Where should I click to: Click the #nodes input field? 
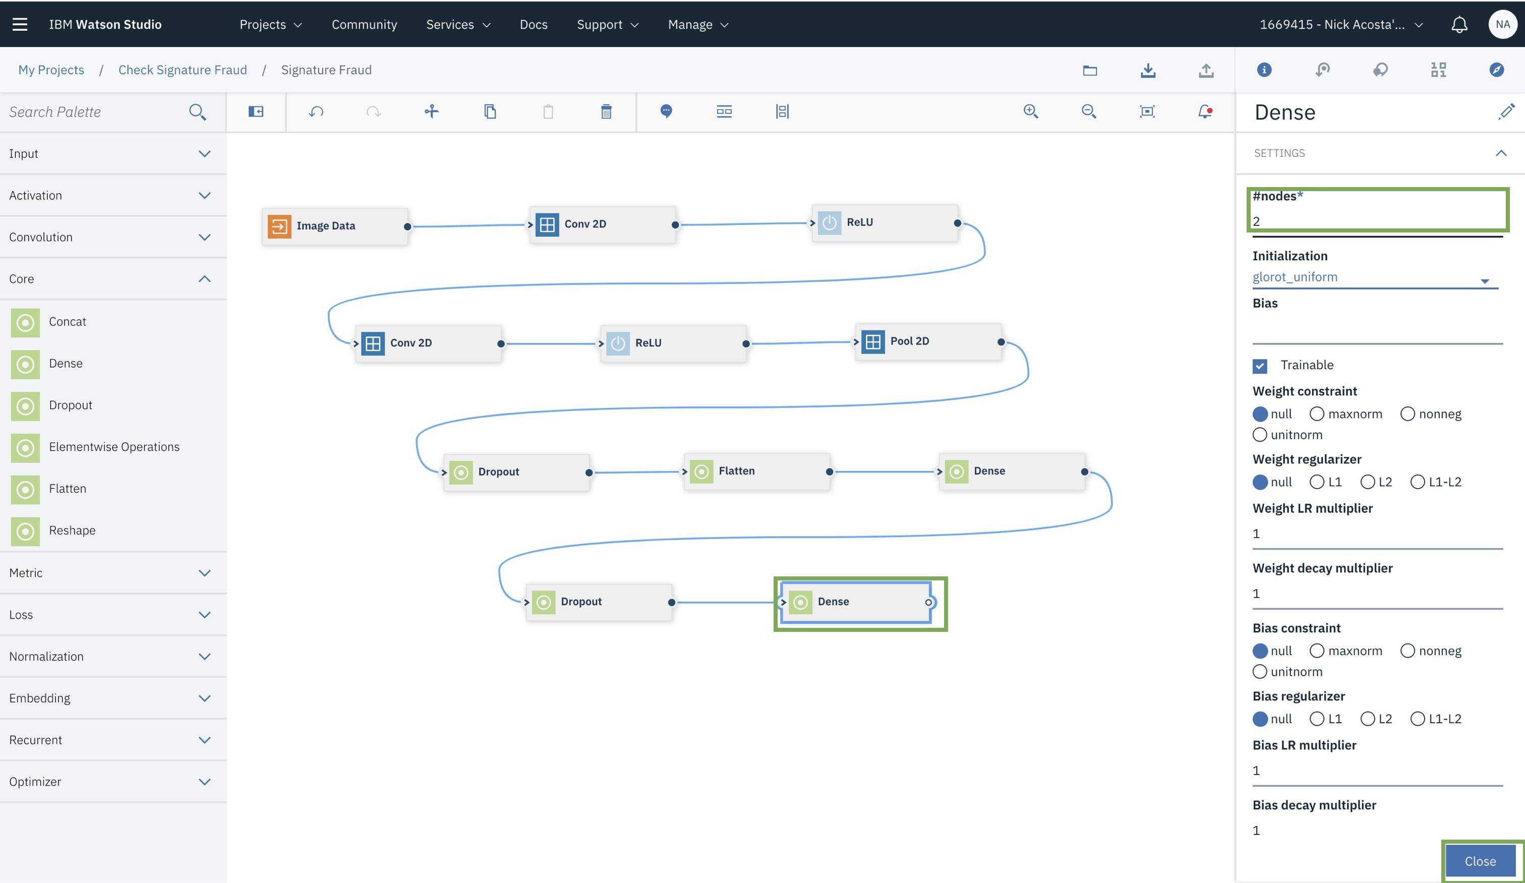coord(1377,221)
